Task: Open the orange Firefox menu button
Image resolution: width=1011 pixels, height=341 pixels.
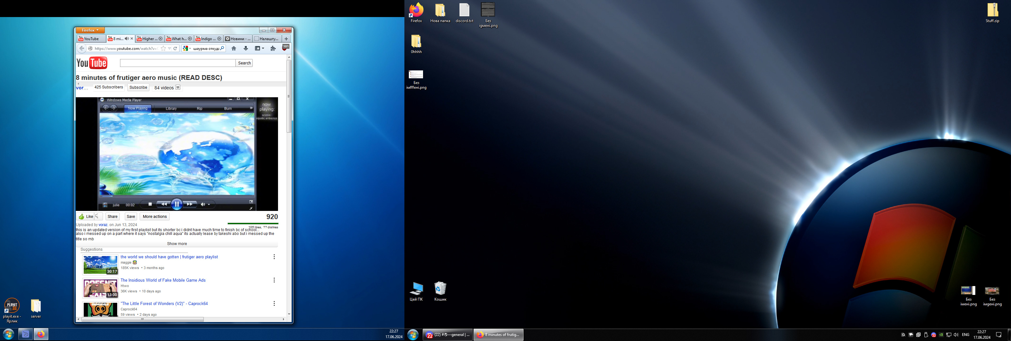Action: click(x=90, y=30)
